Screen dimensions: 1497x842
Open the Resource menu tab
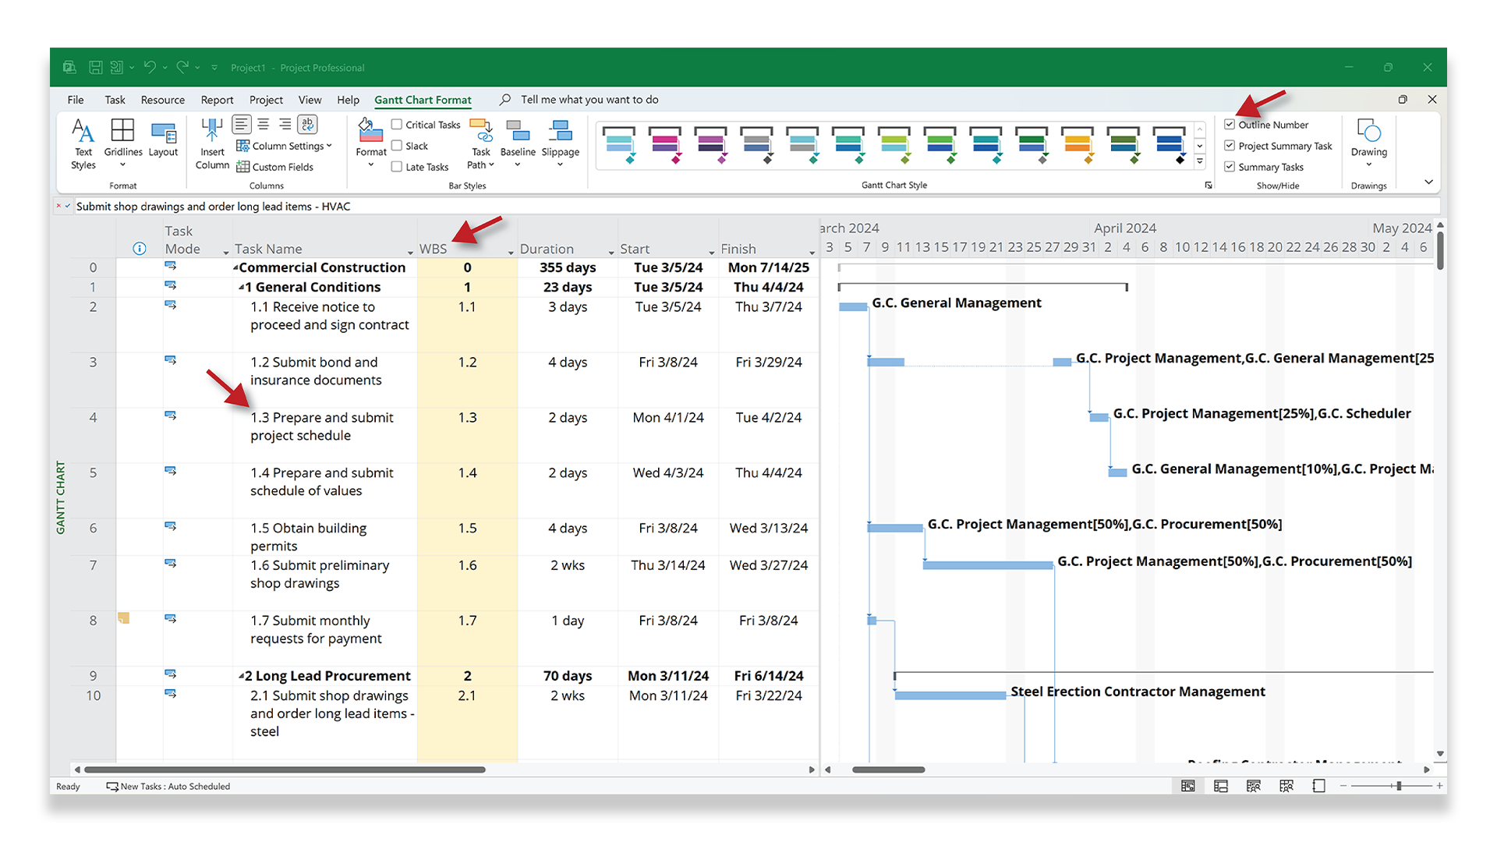[x=162, y=100]
